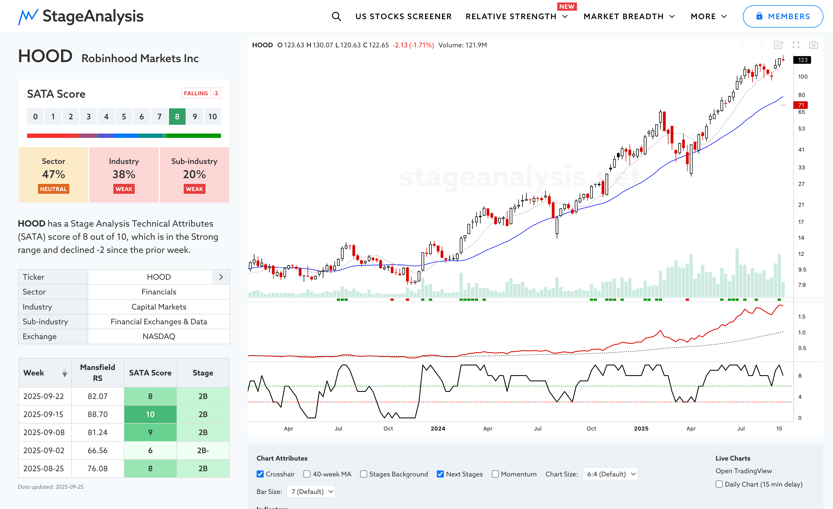Viewport: 833px width, 509px height.
Task: Toggle the Crosshair checkbox
Action: point(260,474)
